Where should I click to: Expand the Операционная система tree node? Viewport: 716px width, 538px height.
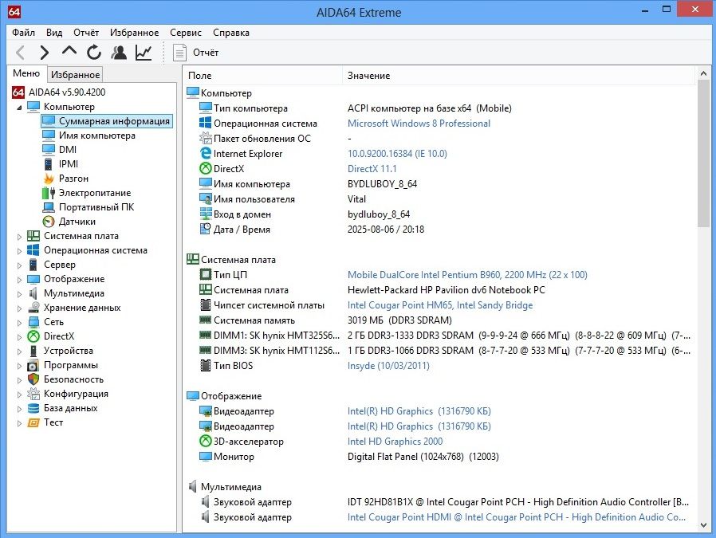[x=19, y=250]
